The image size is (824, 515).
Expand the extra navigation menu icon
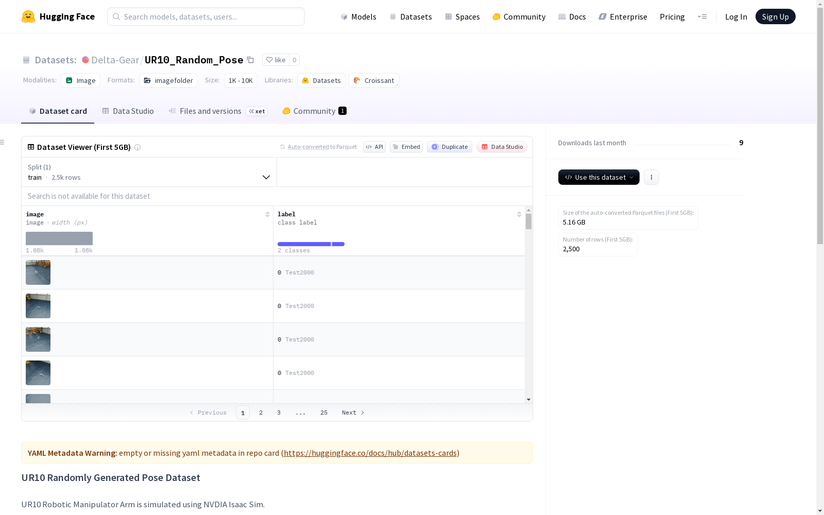pos(702,16)
